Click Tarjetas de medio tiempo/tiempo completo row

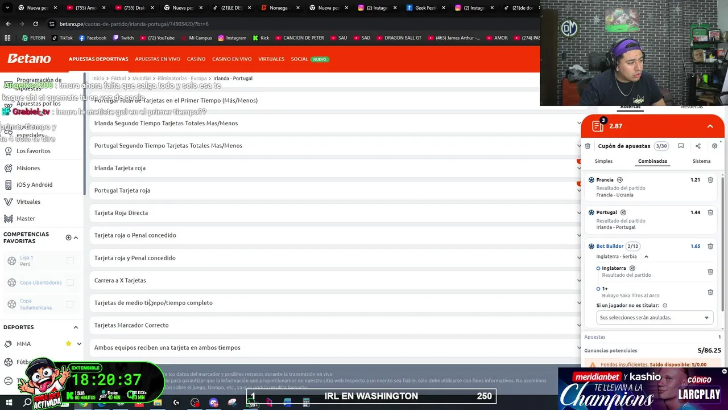tap(336, 303)
